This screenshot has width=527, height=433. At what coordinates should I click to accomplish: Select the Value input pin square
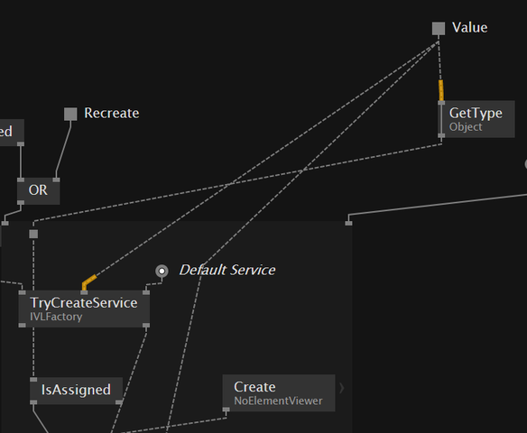click(x=439, y=28)
